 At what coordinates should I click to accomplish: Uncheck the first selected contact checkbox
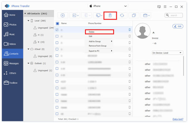pyautogui.click(x=57, y=30)
